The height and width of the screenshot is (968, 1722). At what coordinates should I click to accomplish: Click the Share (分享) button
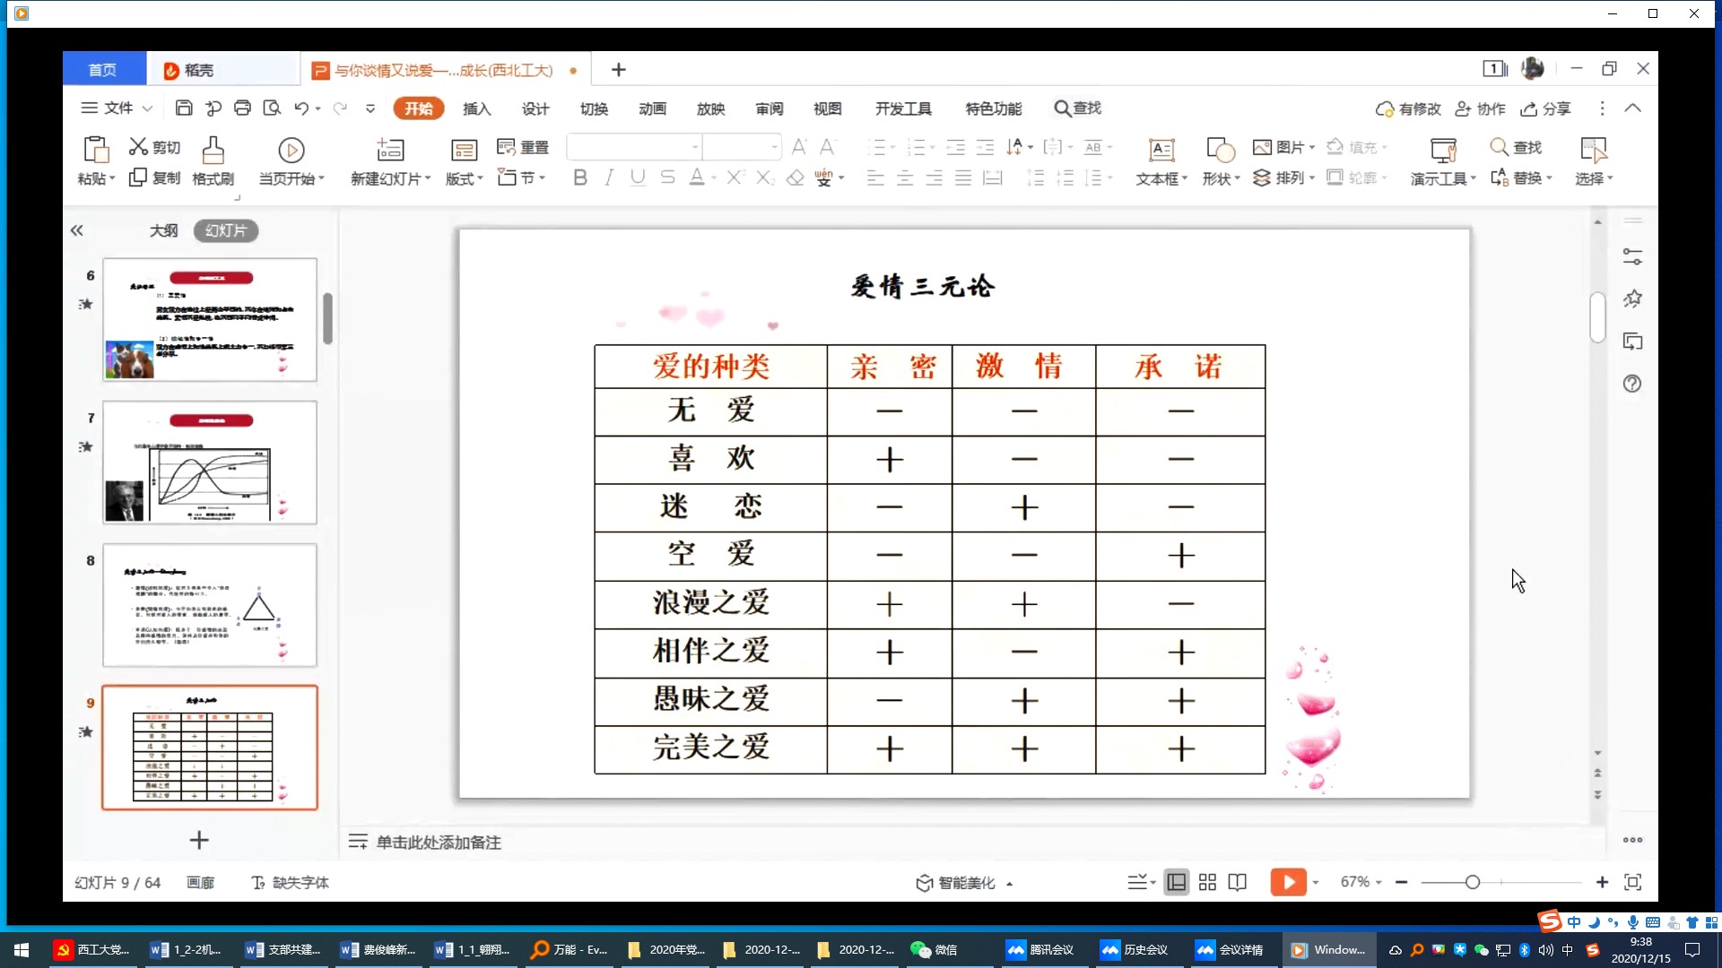pos(1546,108)
